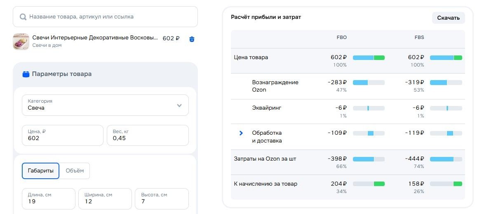Edit the Длина, см length field
The height and width of the screenshot is (214, 489).
click(x=49, y=199)
